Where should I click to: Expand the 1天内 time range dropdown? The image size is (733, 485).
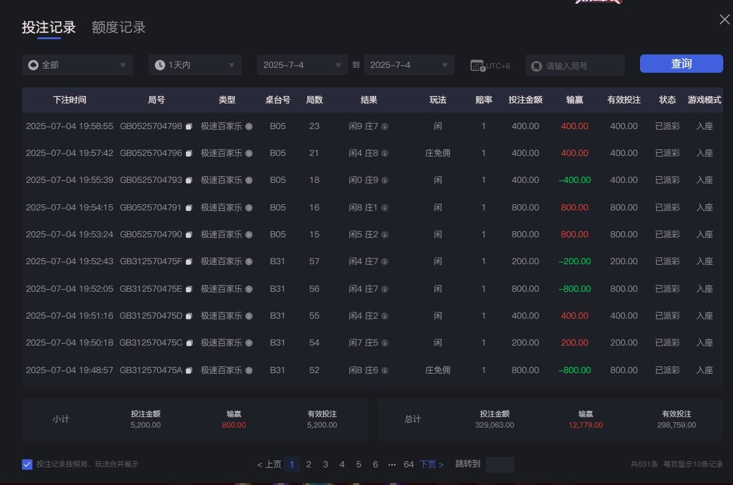(x=195, y=65)
